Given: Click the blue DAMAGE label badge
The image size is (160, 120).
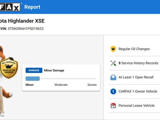Looking at the screenshot, I should click(x=34, y=70).
